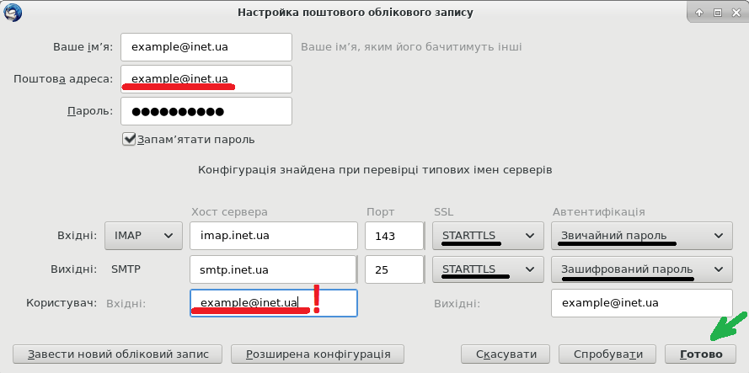Click the Thunderbird icon in title bar

point(13,13)
